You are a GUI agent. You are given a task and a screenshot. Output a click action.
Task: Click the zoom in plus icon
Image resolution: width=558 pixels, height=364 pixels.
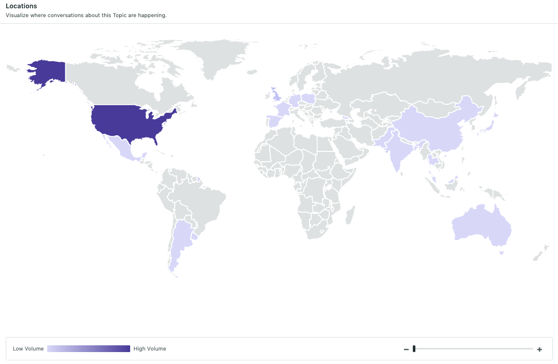[x=539, y=349]
